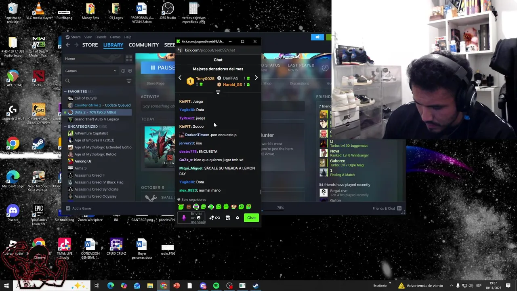Select Grand Theft Auto V Legacy
Viewport: 517px width, 291px height.
(97, 119)
